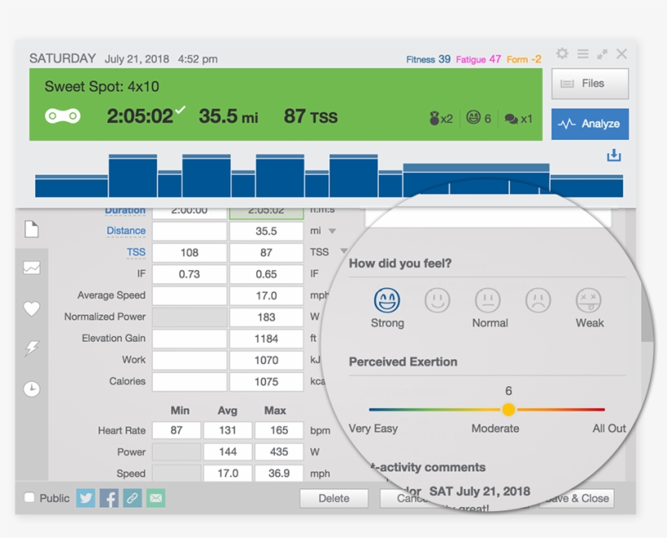
Task: Select the Weak feeling face
Action: (588, 300)
